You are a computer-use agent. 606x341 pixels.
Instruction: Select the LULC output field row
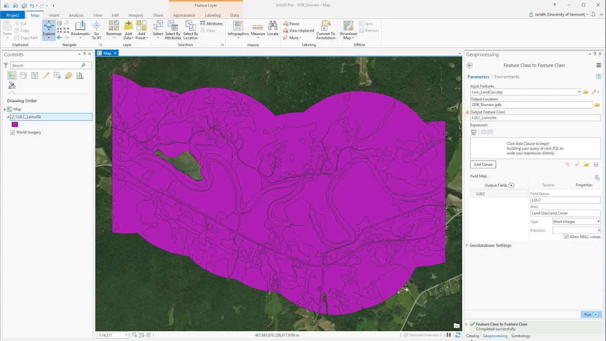499,194
